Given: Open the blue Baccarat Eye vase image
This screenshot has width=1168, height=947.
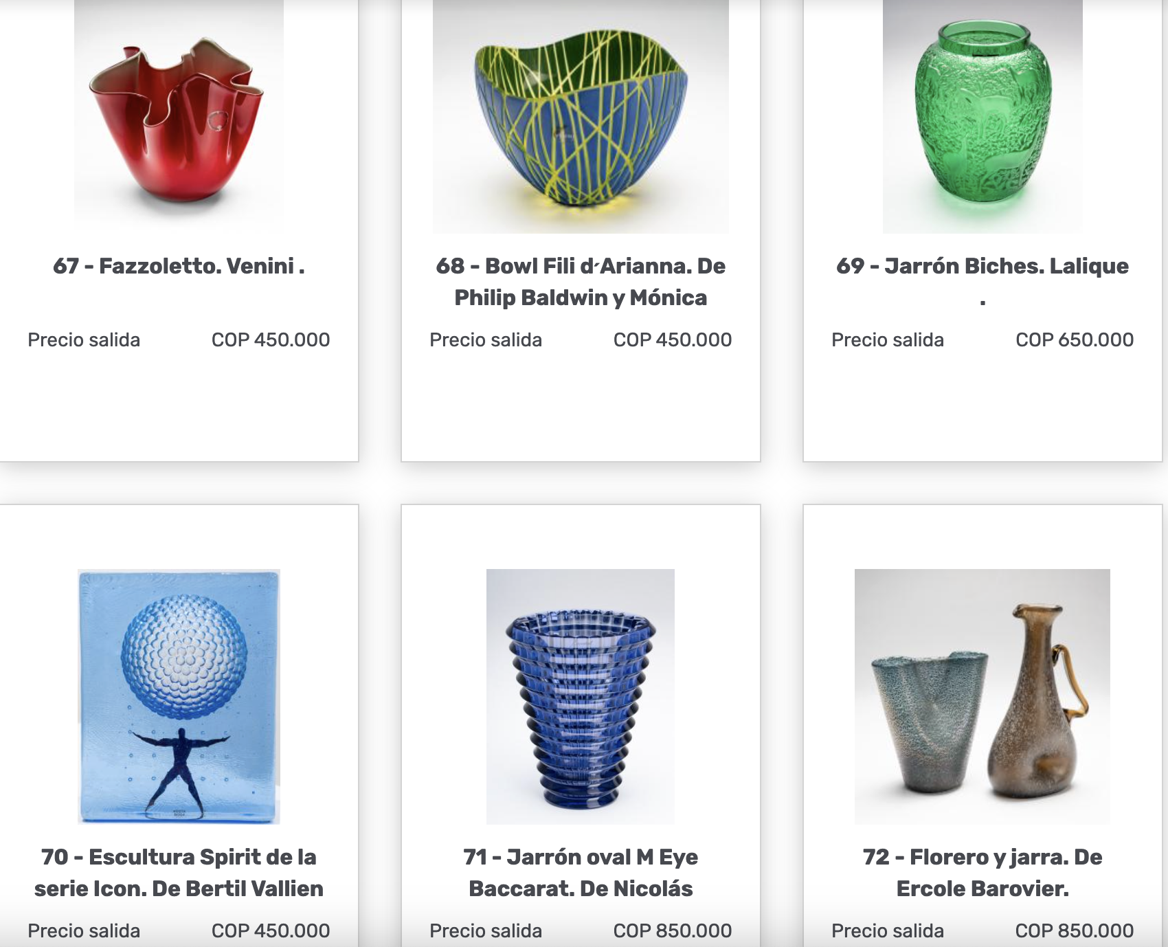Looking at the screenshot, I should pyautogui.click(x=581, y=696).
